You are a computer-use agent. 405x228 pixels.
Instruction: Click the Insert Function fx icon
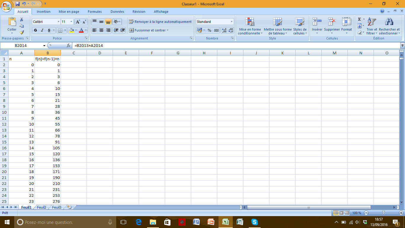[x=68, y=46]
